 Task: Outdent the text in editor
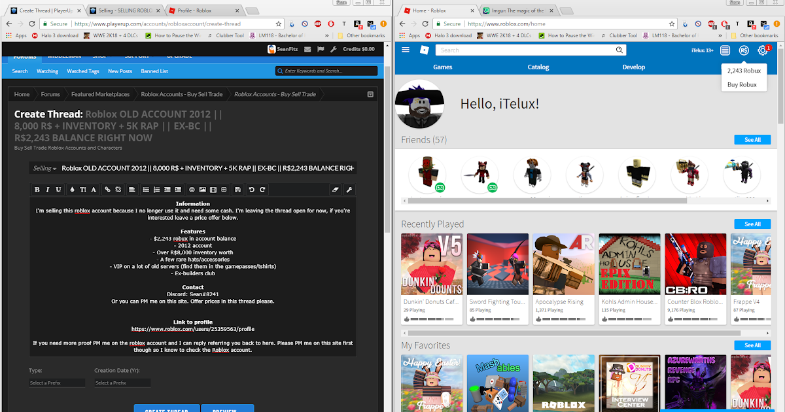pos(167,190)
